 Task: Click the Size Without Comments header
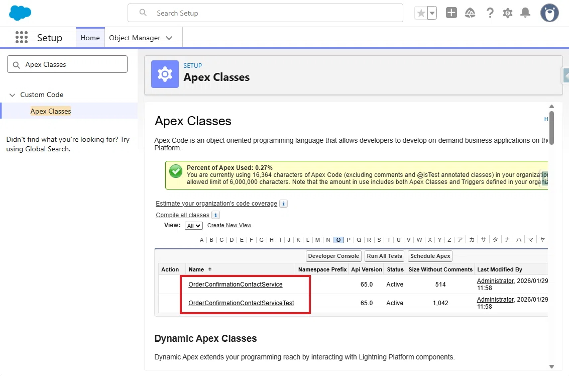(x=440, y=269)
